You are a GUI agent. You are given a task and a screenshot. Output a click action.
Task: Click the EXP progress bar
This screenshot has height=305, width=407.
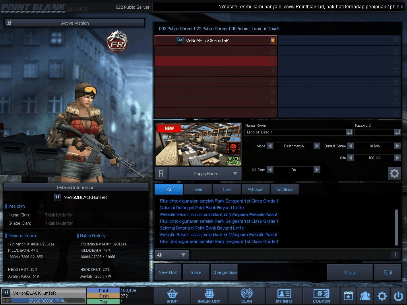pyautogui.click(x=48, y=301)
